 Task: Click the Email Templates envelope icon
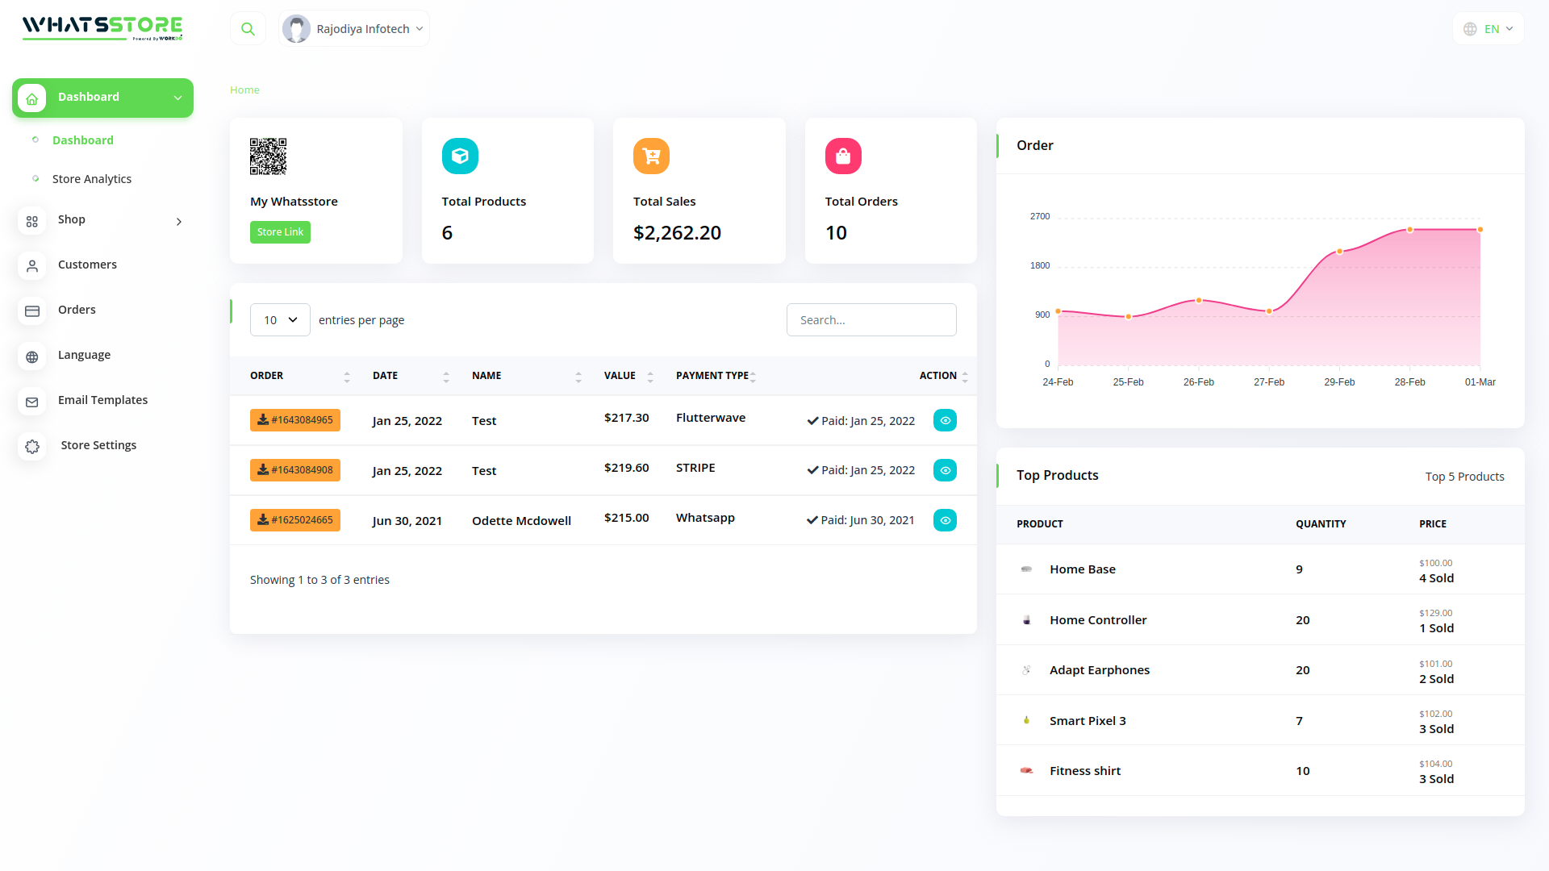click(32, 402)
